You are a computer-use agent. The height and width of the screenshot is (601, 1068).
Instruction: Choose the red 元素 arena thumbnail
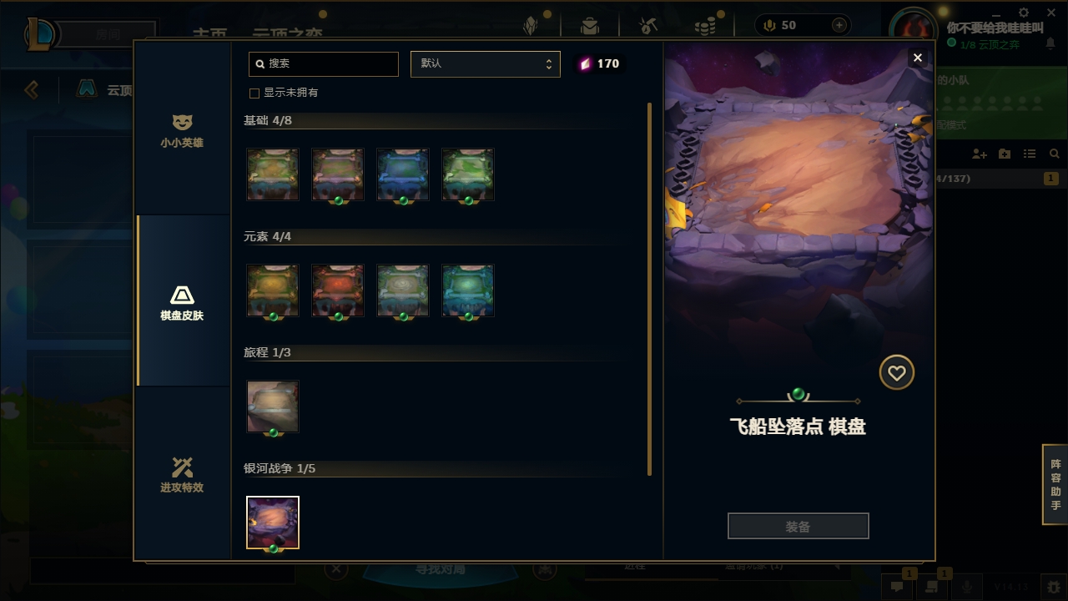pyautogui.click(x=338, y=290)
